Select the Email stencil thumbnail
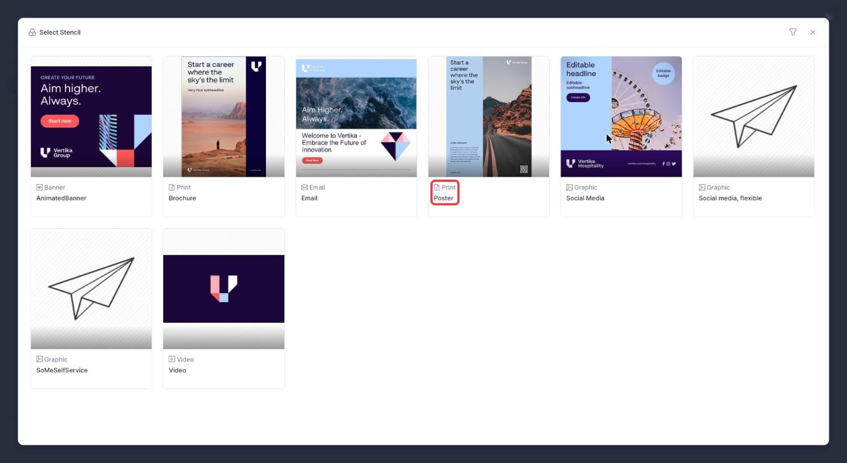 point(356,116)
